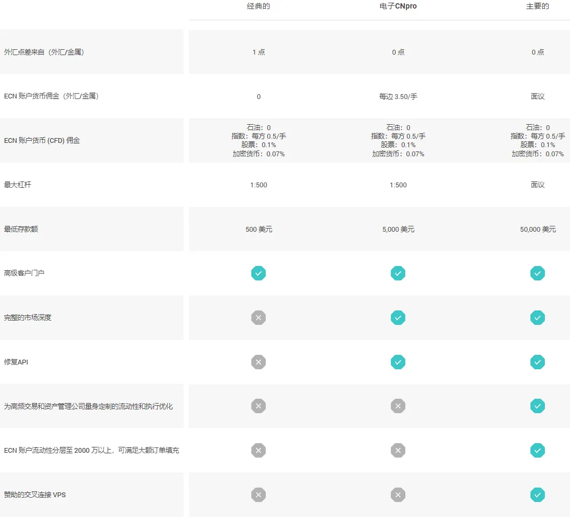The width and height of the screenshot is (570, 517).
Task: Click the 0 点 spread under 电子CNpro
Action: point(398,52)
